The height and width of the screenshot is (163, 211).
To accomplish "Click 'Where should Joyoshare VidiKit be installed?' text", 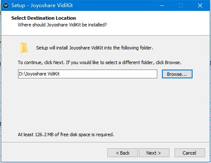I will [62, 25].
